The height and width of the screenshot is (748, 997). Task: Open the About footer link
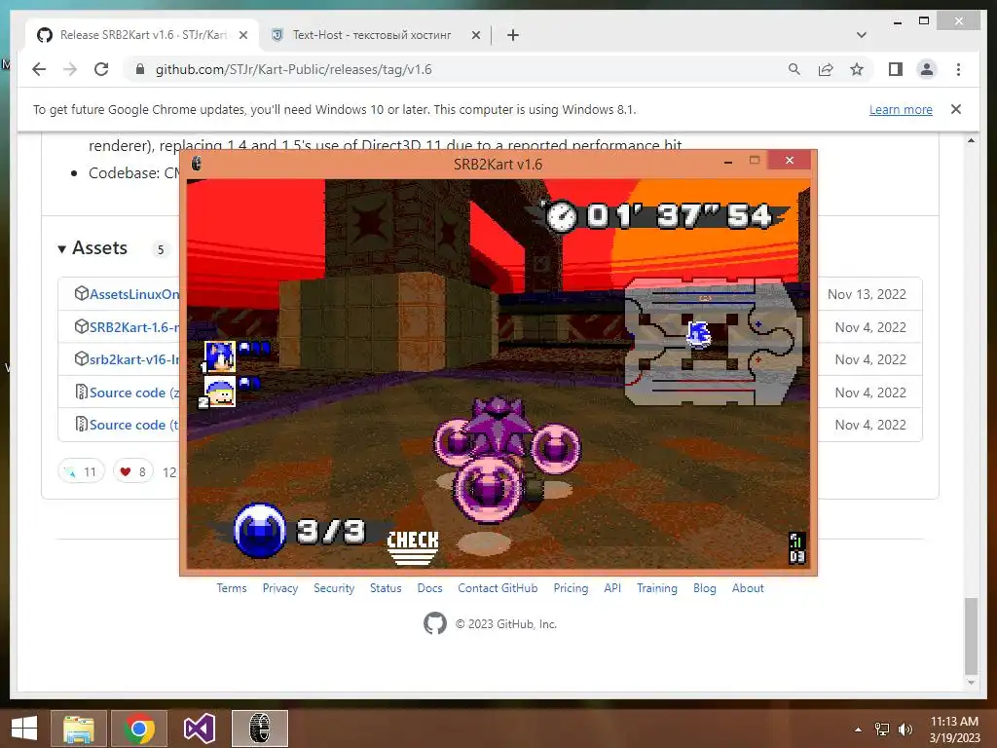(748, 588)
